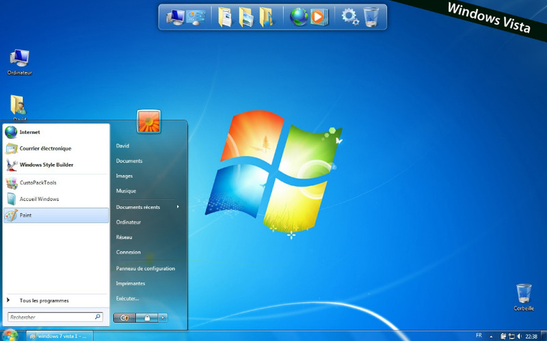This screenshot has width=547, height=341.
Task: Open the Documents link in Start menu
Action: [x=129, y=161]
